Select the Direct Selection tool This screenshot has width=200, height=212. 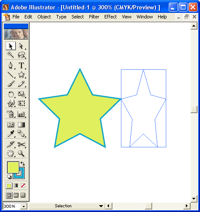pyautogui.click(x=21, y=46)
